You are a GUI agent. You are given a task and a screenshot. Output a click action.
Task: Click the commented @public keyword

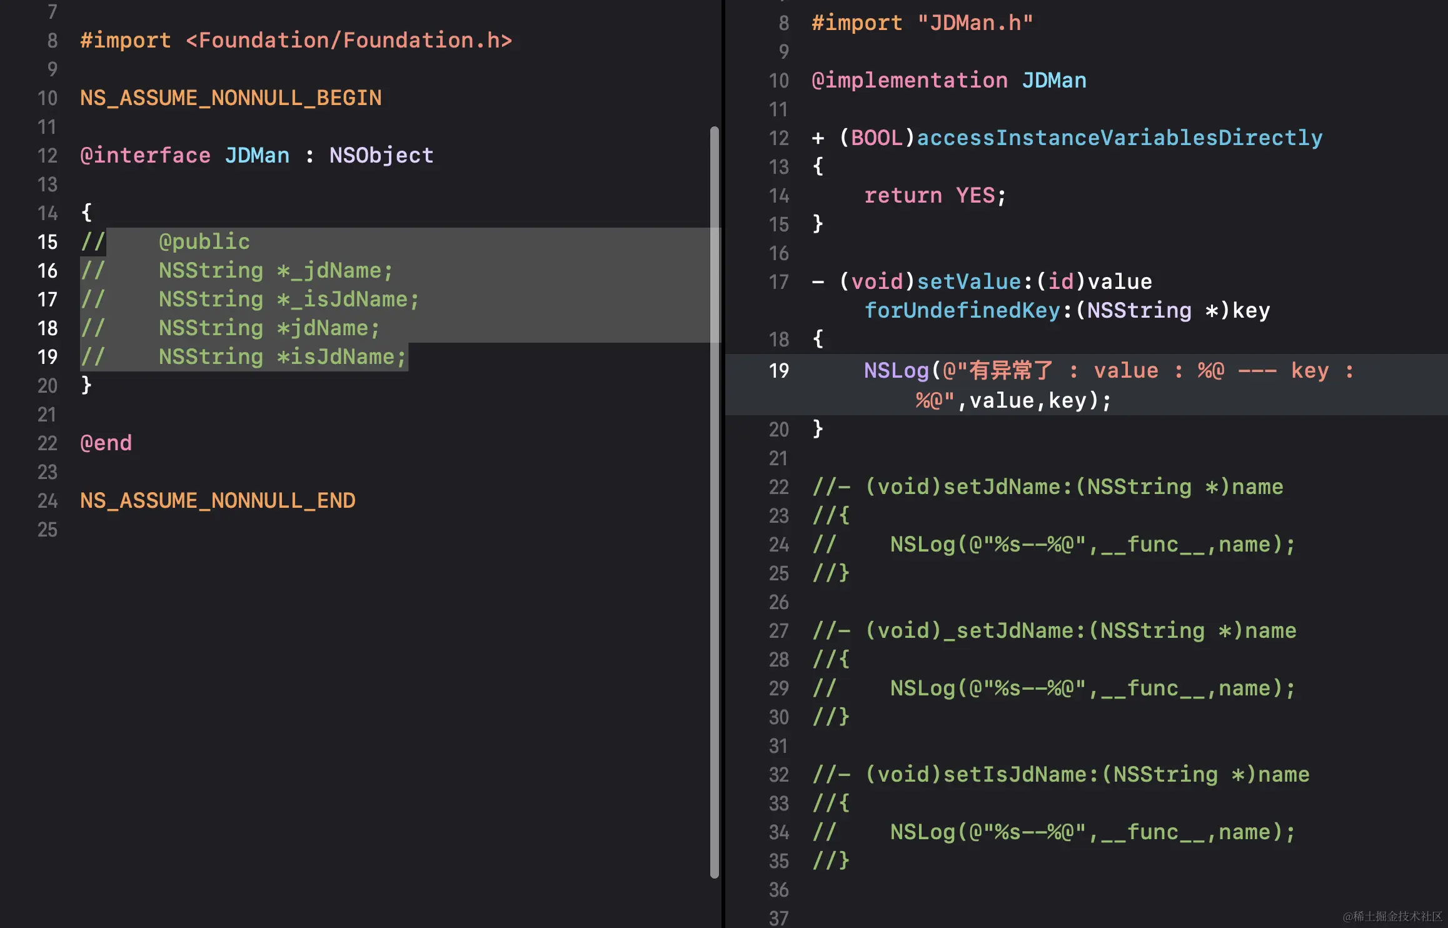point(204,242)
